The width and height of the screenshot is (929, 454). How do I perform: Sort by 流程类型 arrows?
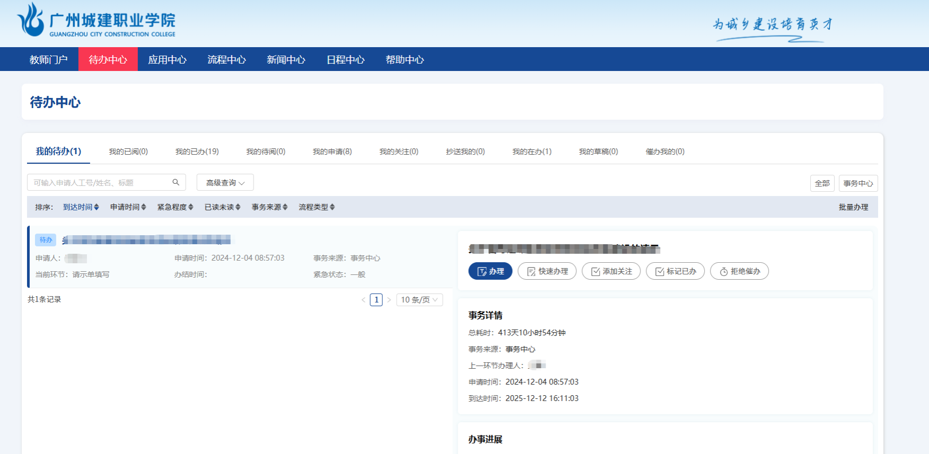coord(332,207)
